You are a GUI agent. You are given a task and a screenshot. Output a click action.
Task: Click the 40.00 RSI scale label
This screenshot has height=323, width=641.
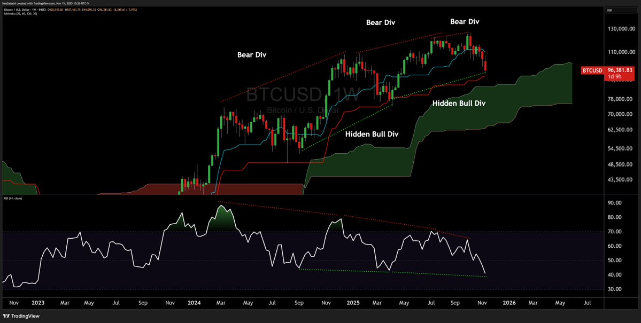(615, 275)
